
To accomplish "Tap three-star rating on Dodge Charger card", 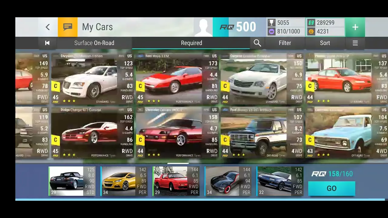I will 69,155.
